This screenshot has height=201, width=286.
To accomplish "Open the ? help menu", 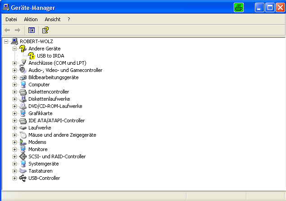I will click(x=69, y=19).
